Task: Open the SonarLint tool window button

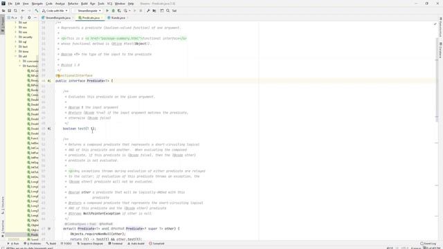Action: tap(156, 243)
